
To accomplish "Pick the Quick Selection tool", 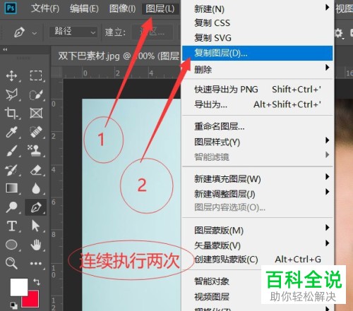I will (36, 94).
